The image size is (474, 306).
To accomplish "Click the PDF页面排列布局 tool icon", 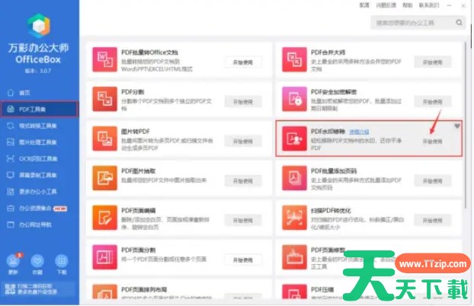I will 104,292.
